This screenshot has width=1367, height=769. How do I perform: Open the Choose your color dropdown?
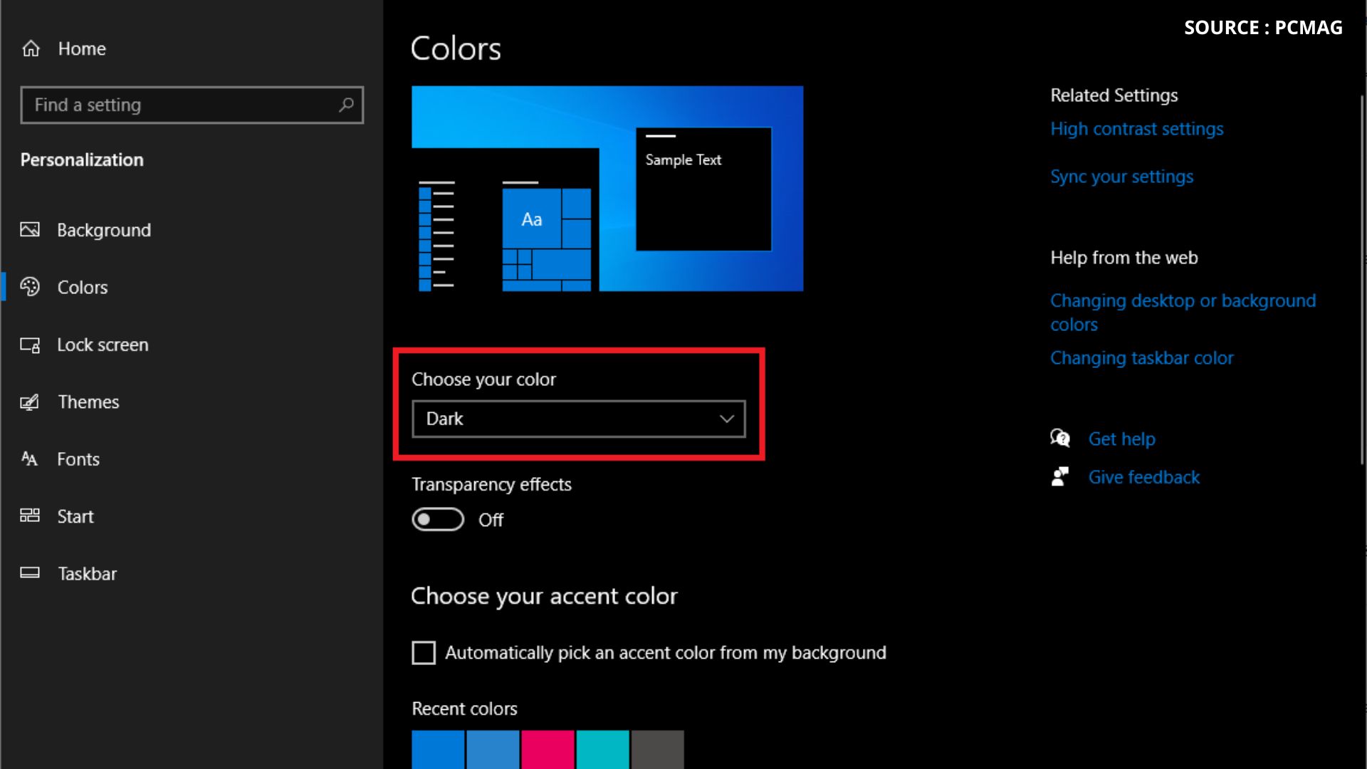579,419
